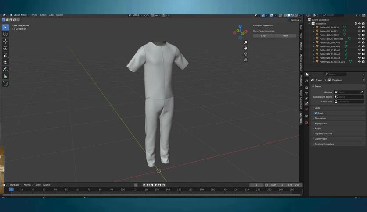This screenshot has height=212, width=367.
Task: Jump to the timeline end frame
Action: click(164, 185)
